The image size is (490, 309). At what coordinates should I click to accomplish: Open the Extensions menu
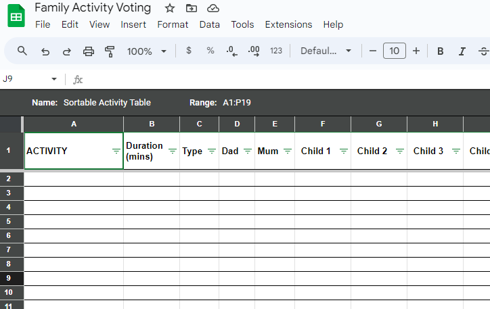(288, 24)
